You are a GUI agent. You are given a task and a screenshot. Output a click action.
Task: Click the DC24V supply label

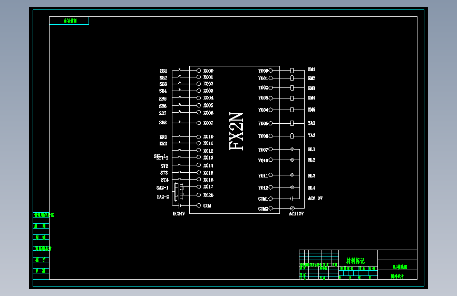pyautogui.click(x=179, y=214)
